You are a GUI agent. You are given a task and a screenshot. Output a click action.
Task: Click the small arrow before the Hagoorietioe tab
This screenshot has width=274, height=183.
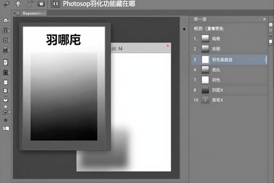pyautogui.click(x=14, y=13)
